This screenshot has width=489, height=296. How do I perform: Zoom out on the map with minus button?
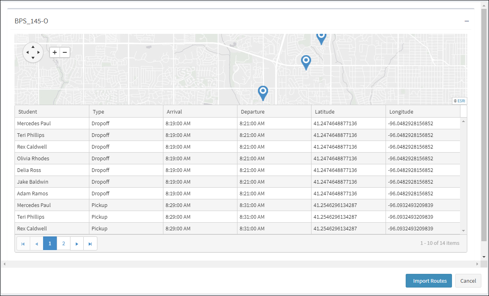click(65, 52)
